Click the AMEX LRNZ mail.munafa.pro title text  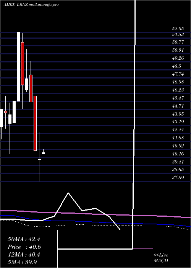(x=31, y=5)
